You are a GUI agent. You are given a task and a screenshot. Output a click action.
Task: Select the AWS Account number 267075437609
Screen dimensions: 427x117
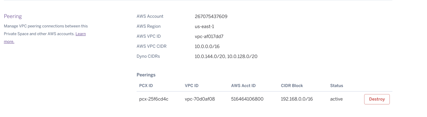(211, 16)
